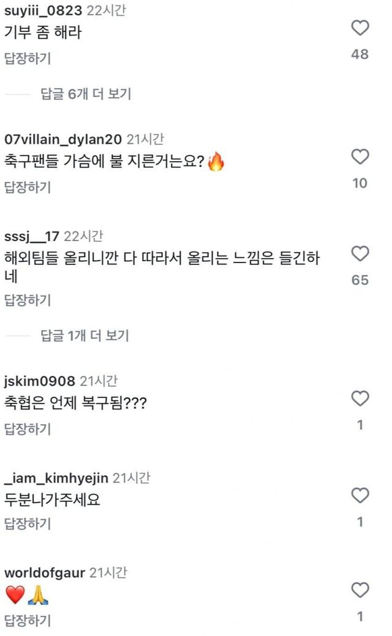Reply to jskim0908's comment
The width and height of the screenshot is (392, 636).
pyautogui.click(x=28, y=428)
